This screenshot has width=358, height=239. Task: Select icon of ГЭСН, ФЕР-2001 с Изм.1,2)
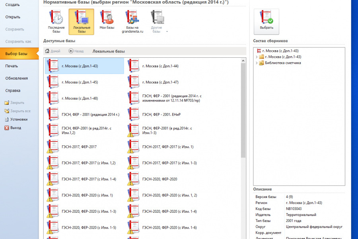pos(53,130)
